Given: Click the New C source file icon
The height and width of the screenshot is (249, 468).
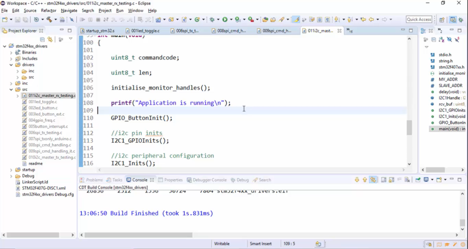Looking at the screenshot, I should click(x=185, y=19).
